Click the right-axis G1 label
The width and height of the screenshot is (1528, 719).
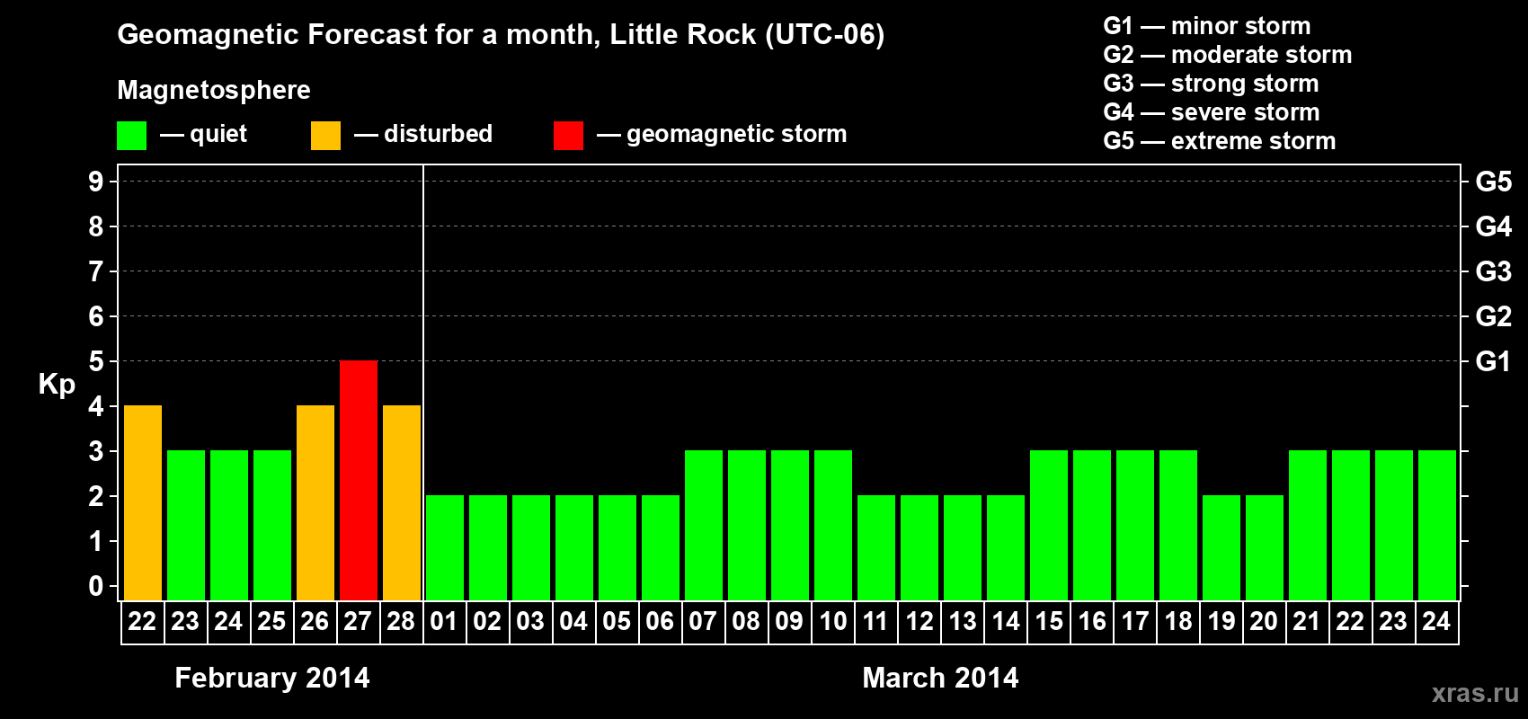point(1494,361)
